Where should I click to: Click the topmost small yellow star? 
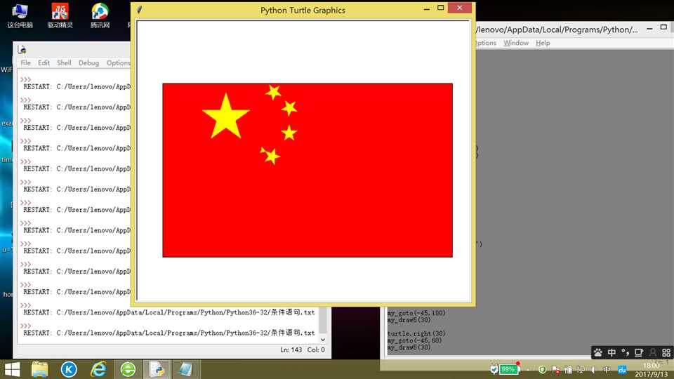[x=273, y=91]
